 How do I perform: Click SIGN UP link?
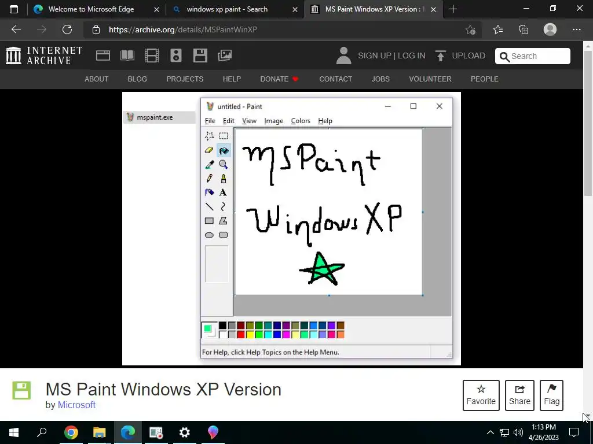tap(375, 55)
